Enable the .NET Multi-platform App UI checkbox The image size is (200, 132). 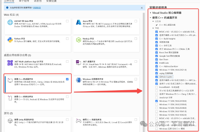67,62
